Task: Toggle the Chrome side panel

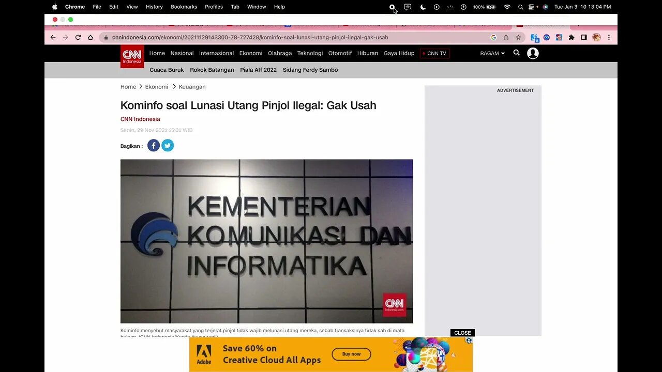Action: pyautogui.click(x=584, y=37)
